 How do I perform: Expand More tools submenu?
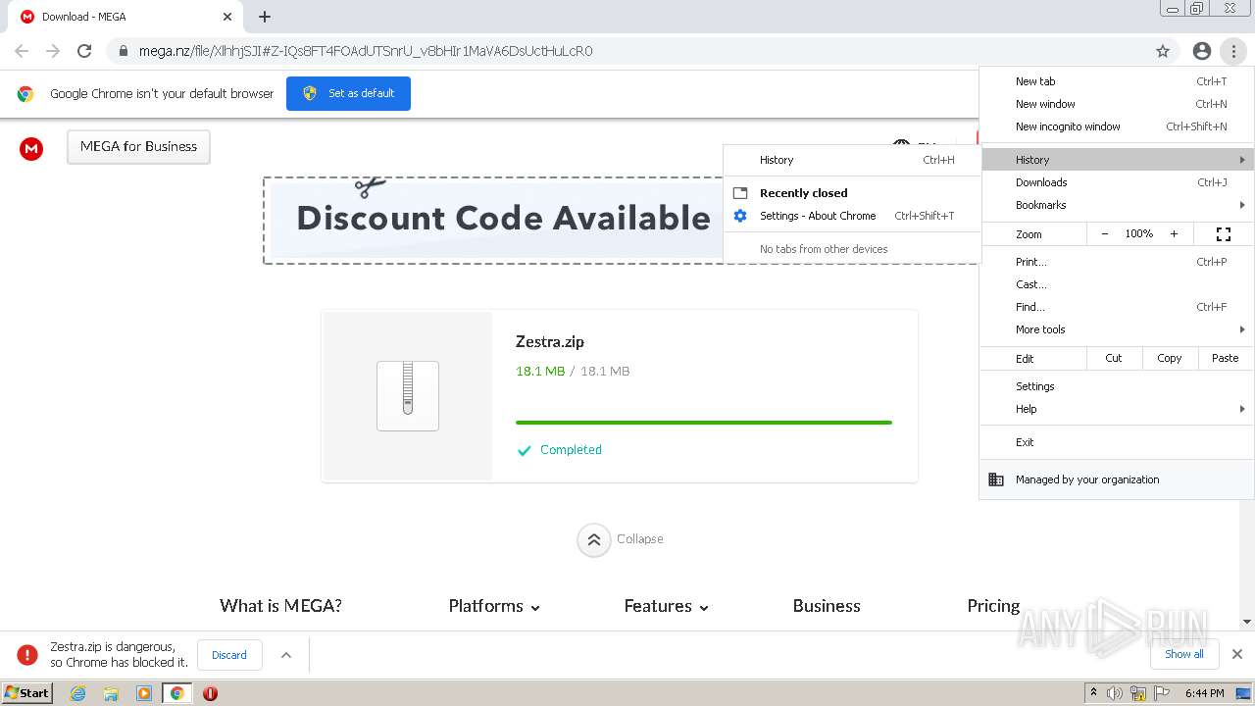(1117, 329)
